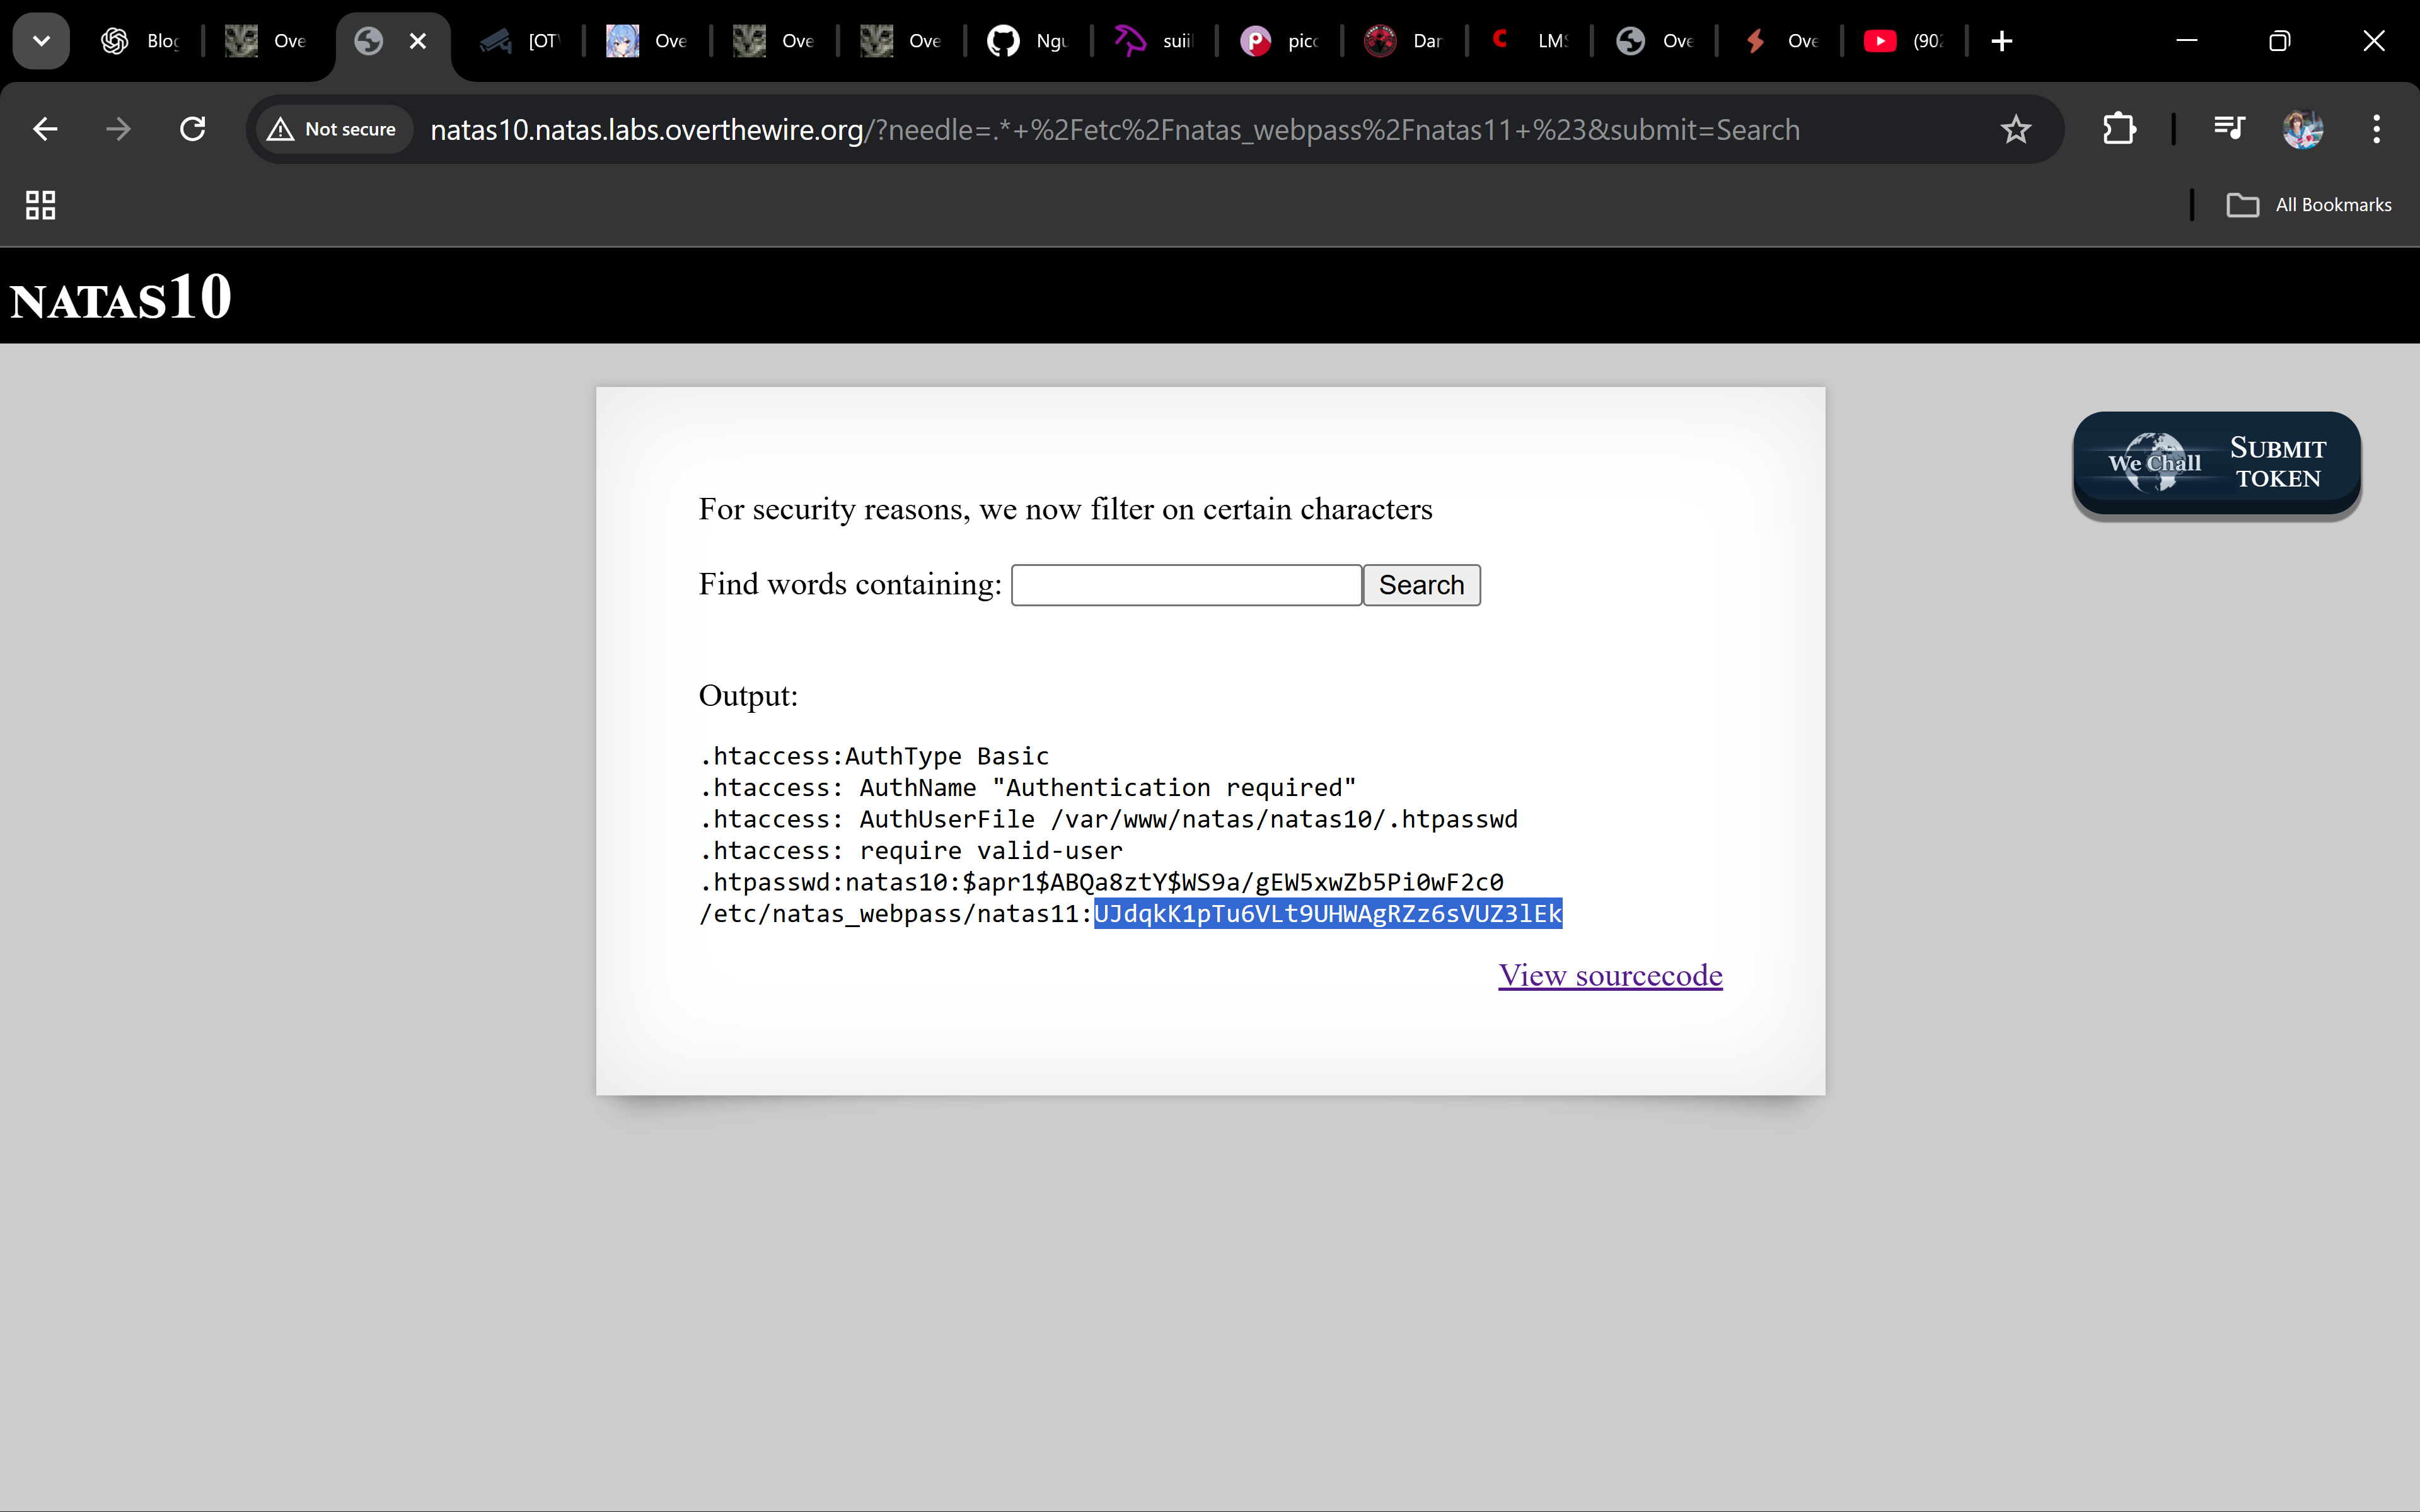Click the reload page icon
The height and width of the screenshot is (1512, 2420).
pyautogui.click(x=192, y=129)
